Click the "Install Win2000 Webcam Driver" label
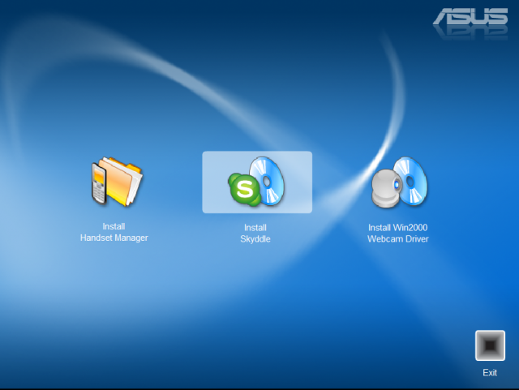This screenshot has height=390, width=519. click(x=398, y=233)
